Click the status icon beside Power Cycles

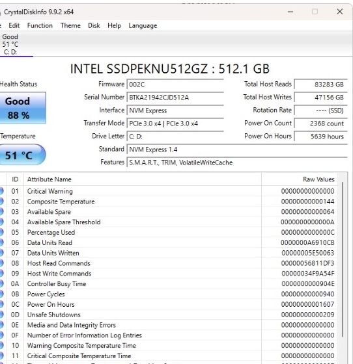(x=1, y=294)
